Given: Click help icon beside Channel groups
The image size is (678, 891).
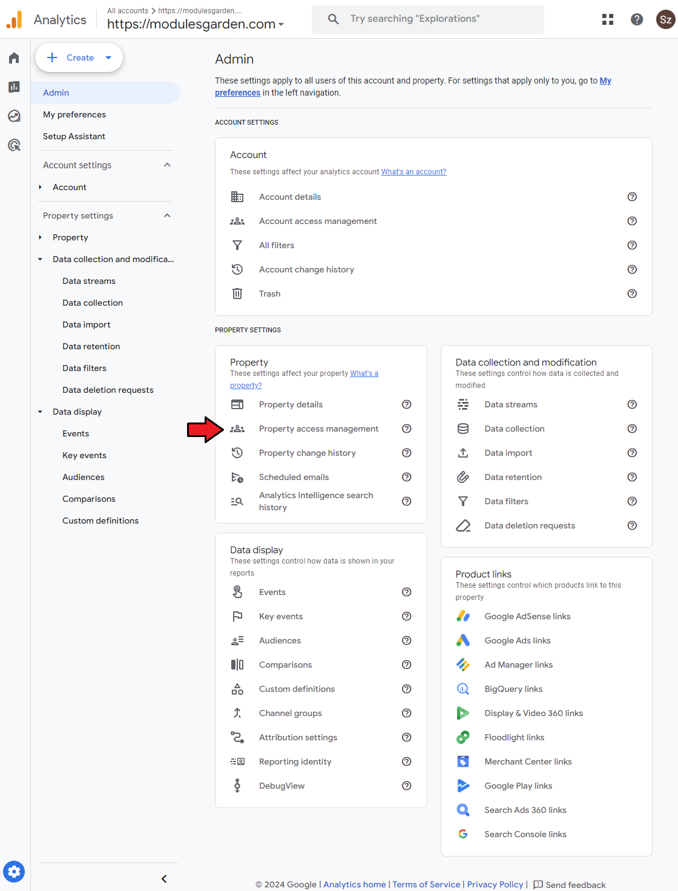Looking at the screenshot, I should click(407, 713).
